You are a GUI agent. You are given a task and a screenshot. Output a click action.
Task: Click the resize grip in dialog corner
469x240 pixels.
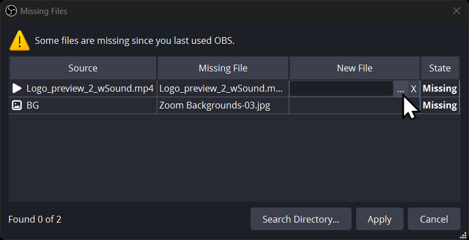(464, 235)
